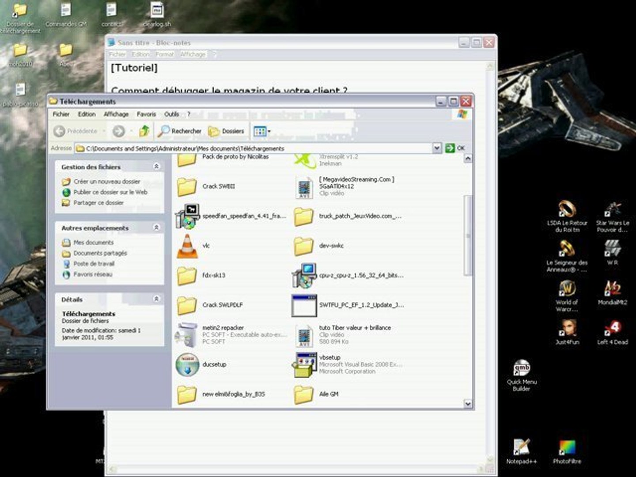
Task: Toggle the Dossiers folders pane button
Action: pyautogui.click(x=226, y=131)
